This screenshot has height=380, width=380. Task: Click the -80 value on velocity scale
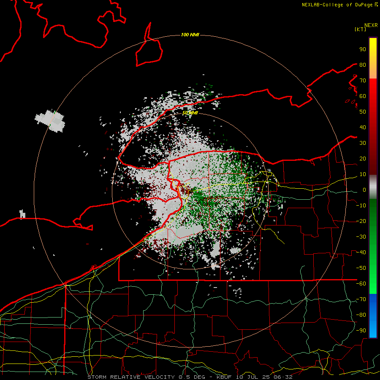361,315
